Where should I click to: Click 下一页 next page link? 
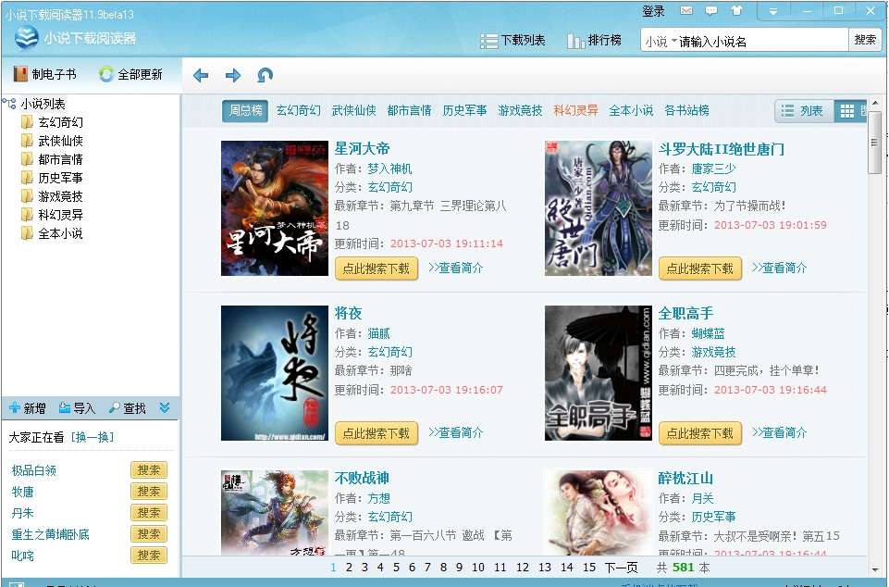pos(622,568)
